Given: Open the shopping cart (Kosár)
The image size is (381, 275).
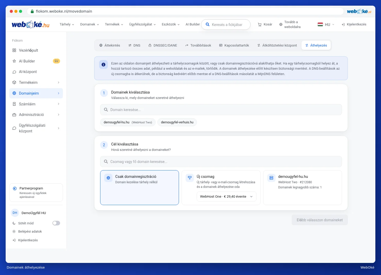Looking at the screenshot, I should (265, 24).
